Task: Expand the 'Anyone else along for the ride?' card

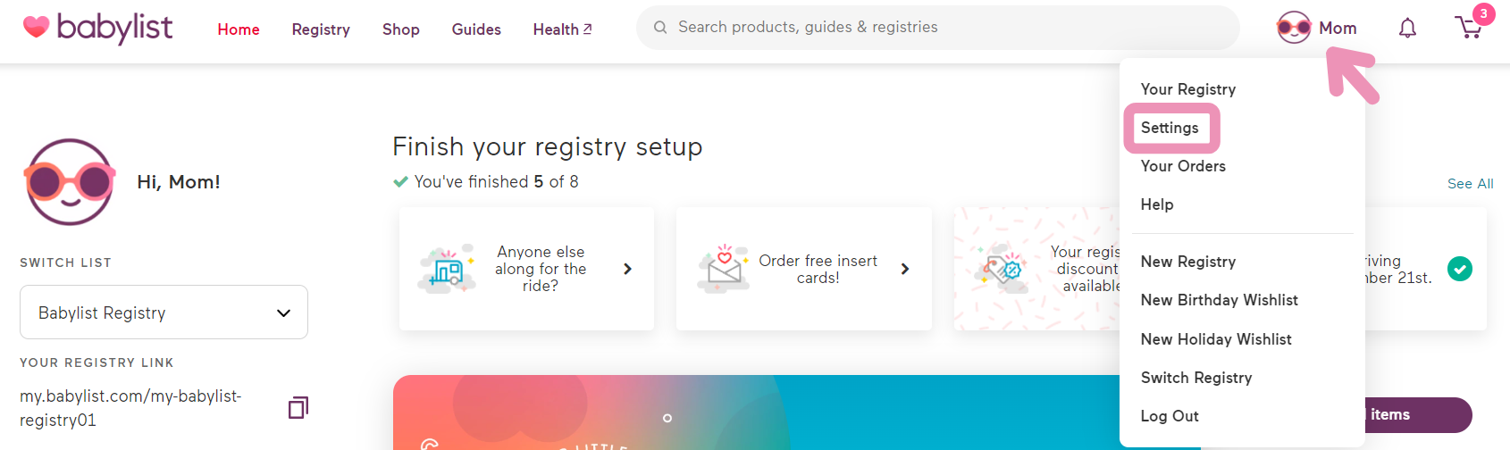Action: coord(526,269)
